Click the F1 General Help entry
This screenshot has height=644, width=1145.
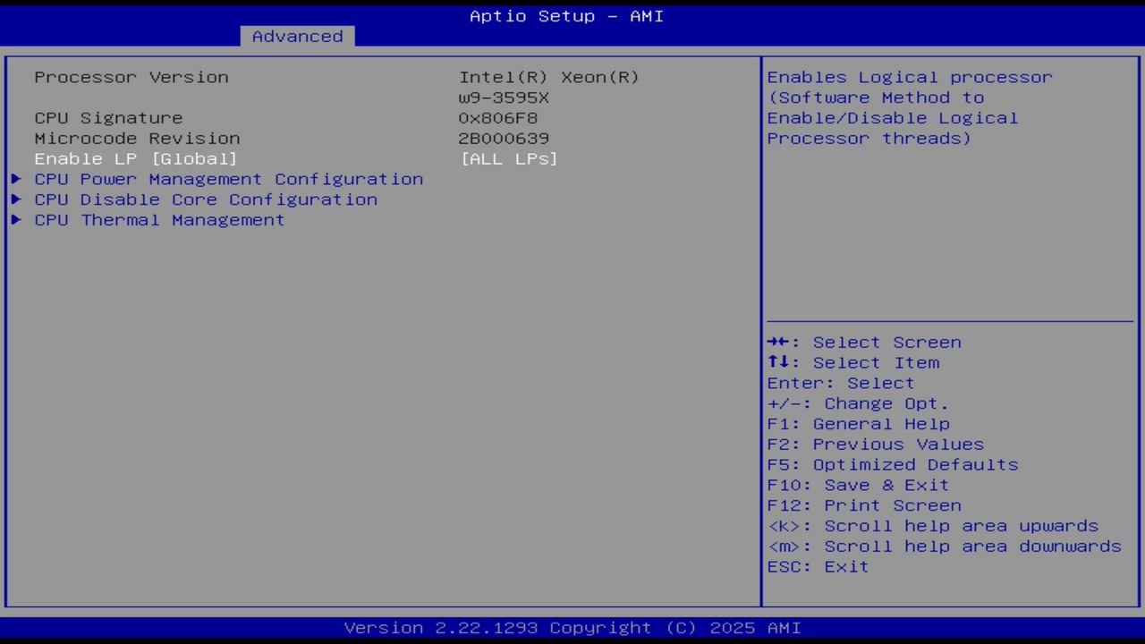[x=858, y=423]
